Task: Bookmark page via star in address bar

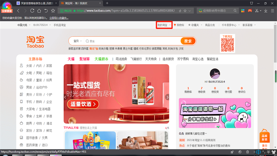Action: (185, 11)
